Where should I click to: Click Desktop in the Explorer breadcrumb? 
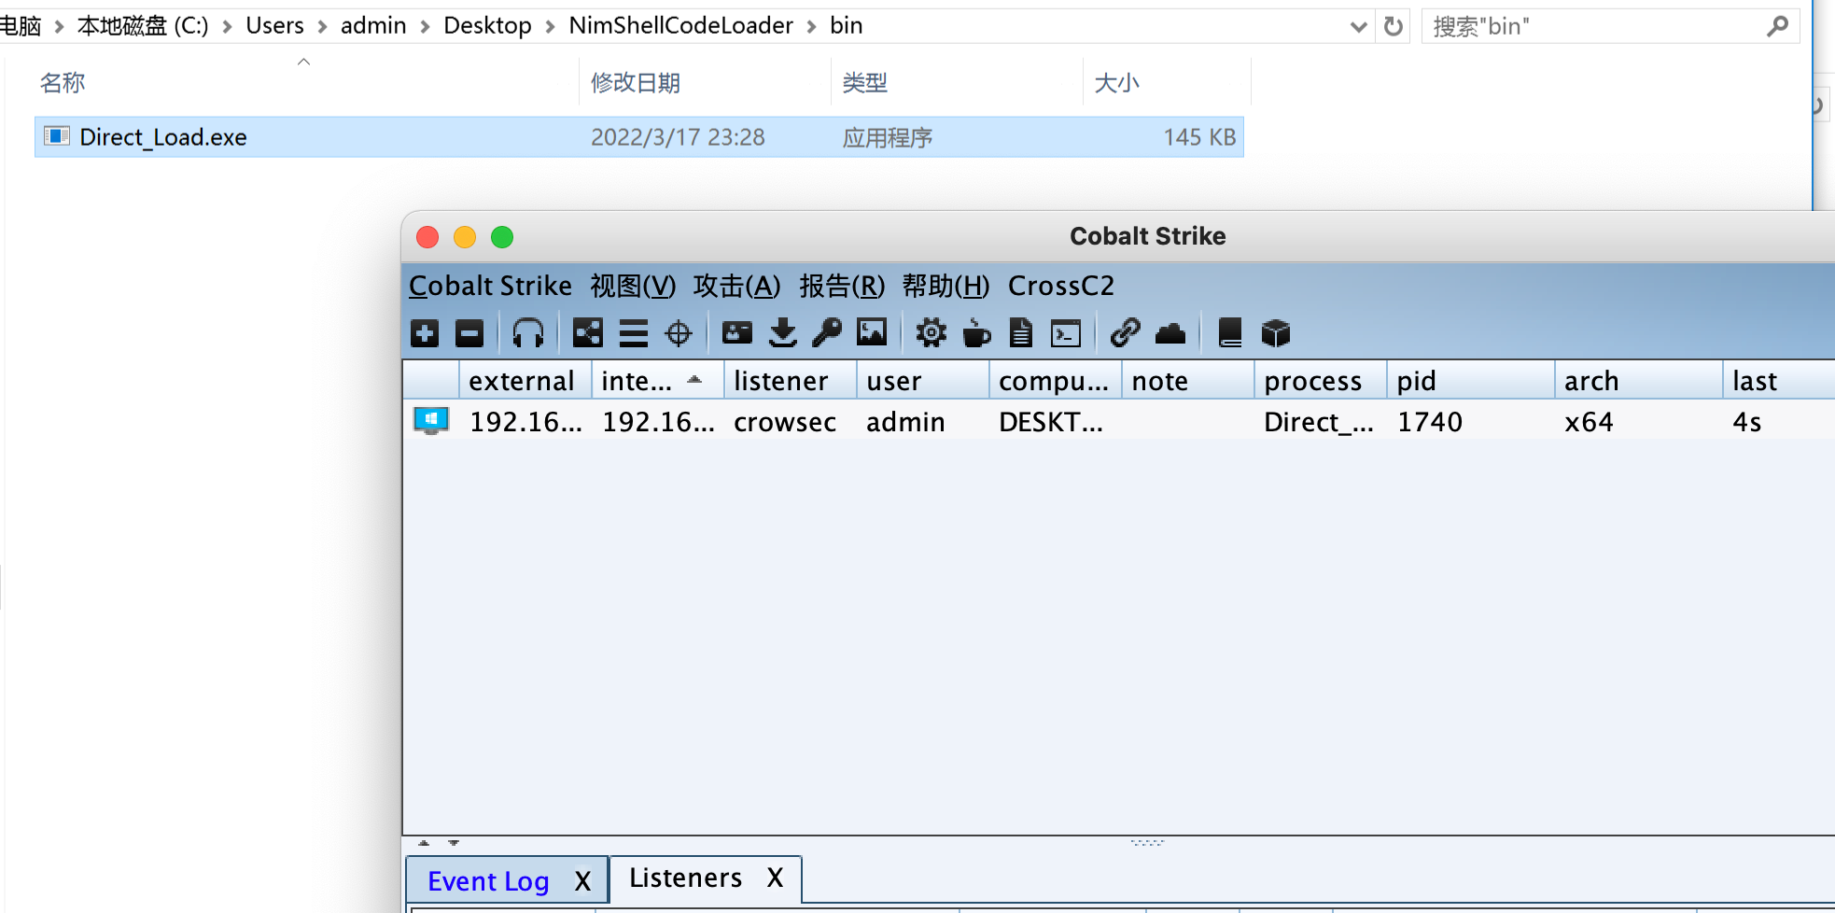(x=487, y=25)
